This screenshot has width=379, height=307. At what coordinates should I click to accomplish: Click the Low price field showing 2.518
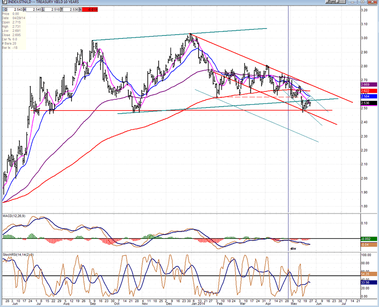point(54,9)
